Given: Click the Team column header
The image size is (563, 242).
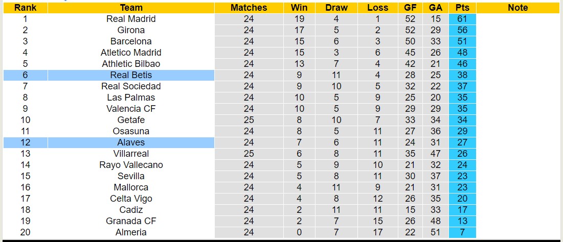Looking at the screenshot, I should click(131, 8).
